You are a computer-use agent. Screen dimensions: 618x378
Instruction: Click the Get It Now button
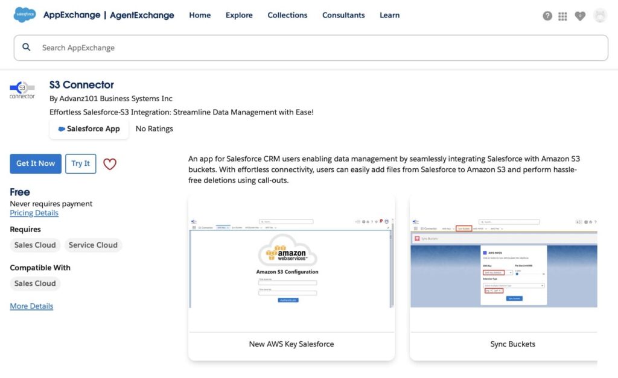[x=36, y=163]
